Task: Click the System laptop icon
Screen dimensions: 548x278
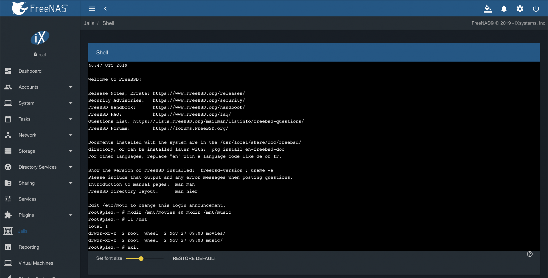Action: pyautogui.click(x=8, y=103)
